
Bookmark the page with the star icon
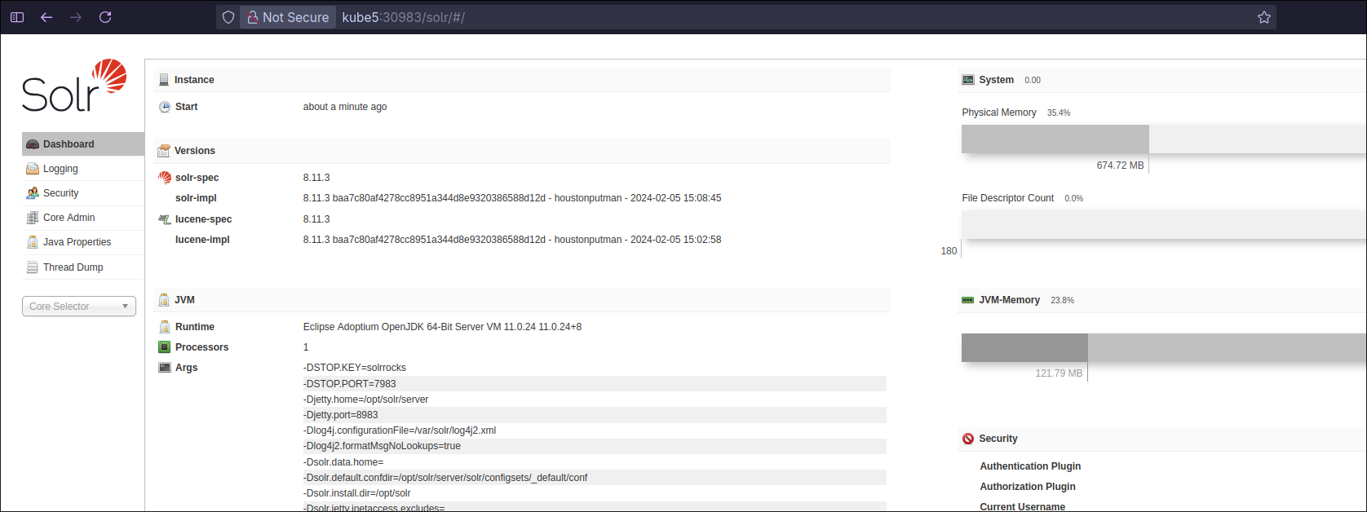(1264, 17)
